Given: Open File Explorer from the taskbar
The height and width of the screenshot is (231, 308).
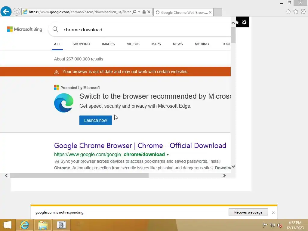Looking at the screenshot, I should pyautogui.click(x=43, y=225).
